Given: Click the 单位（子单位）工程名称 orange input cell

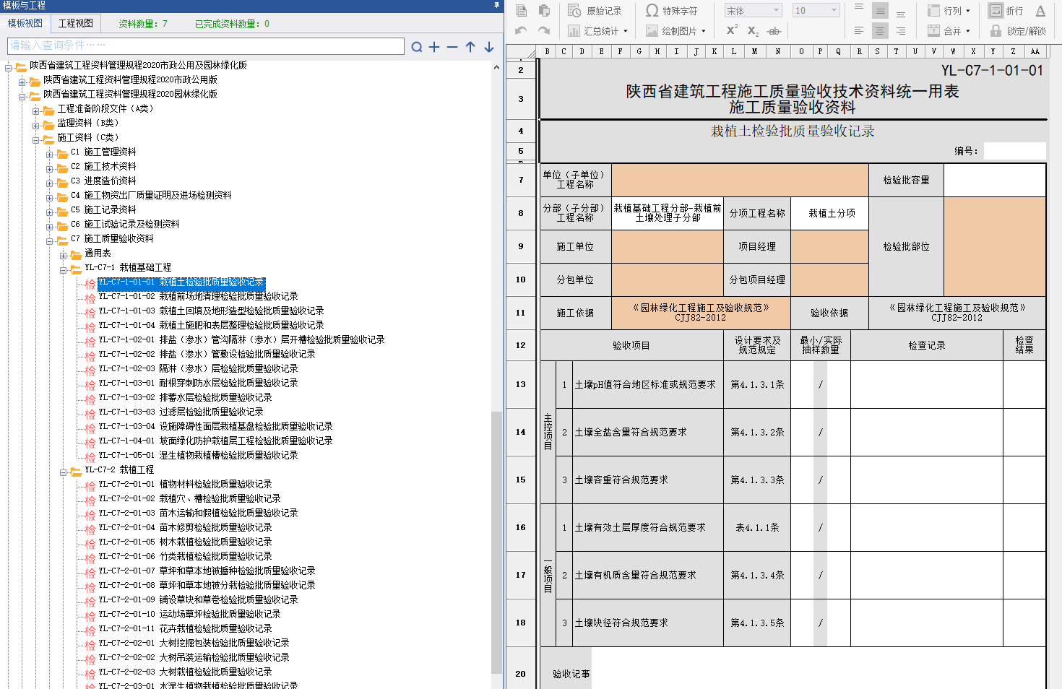Looking at the screenshot, I should coord(740,180).
